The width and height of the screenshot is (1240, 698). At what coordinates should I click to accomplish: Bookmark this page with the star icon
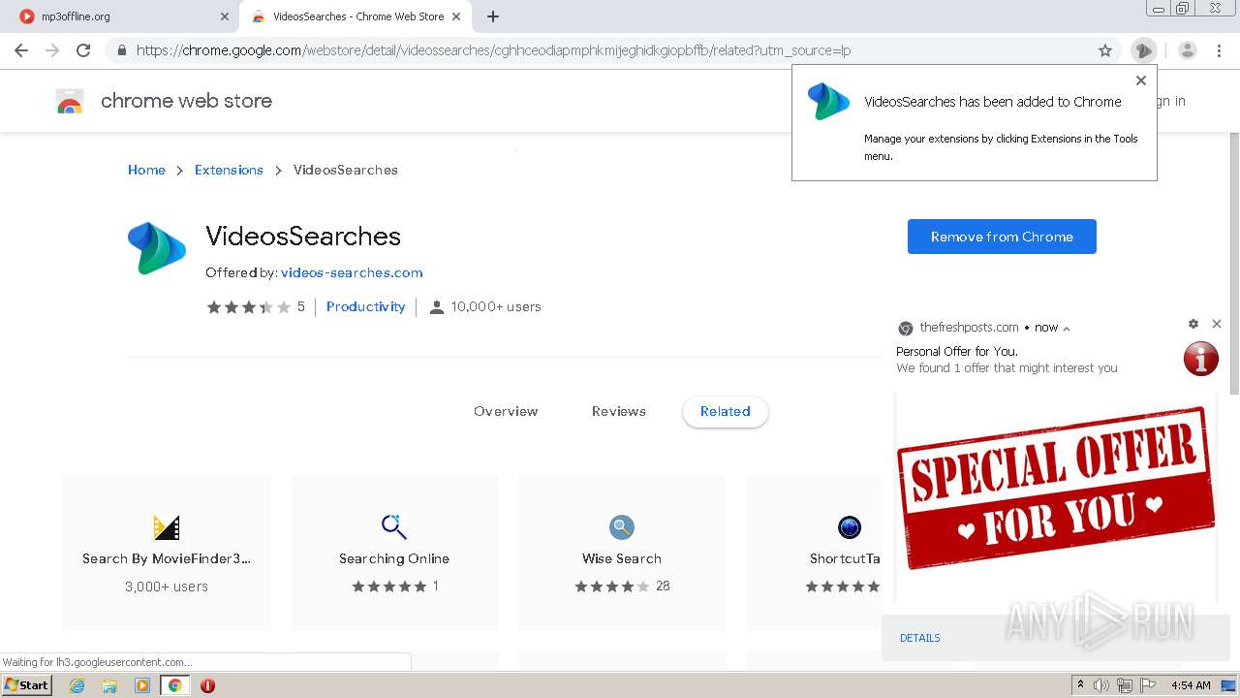1105,50
